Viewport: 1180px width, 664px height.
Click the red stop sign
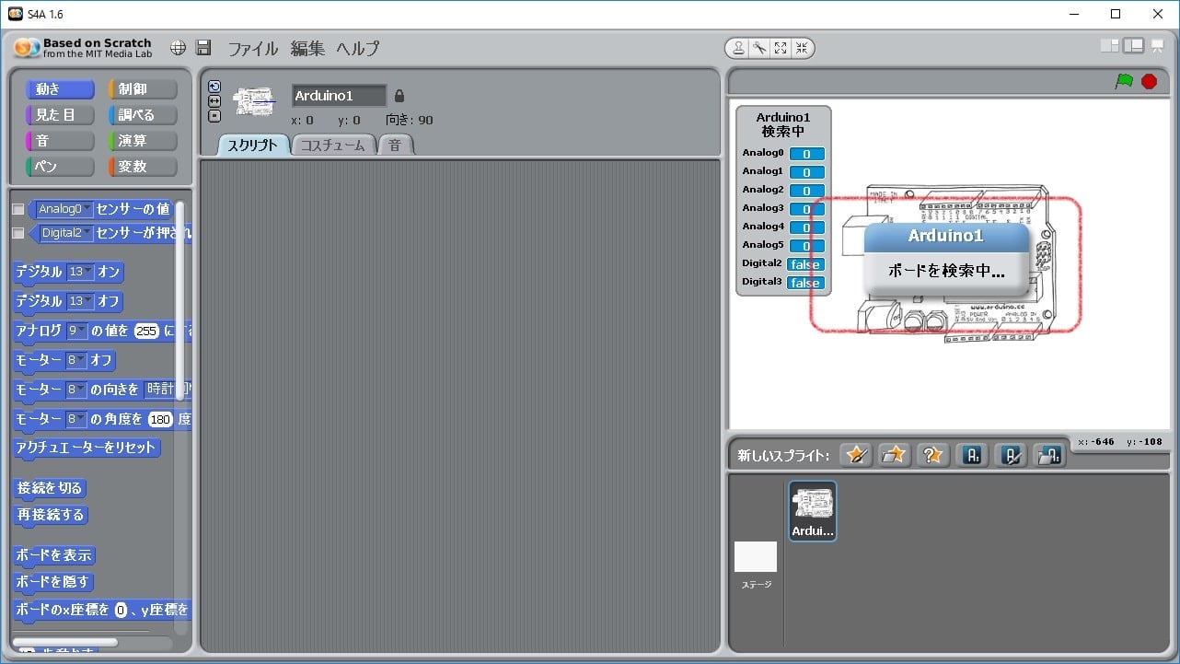[x=1149, y=81]
